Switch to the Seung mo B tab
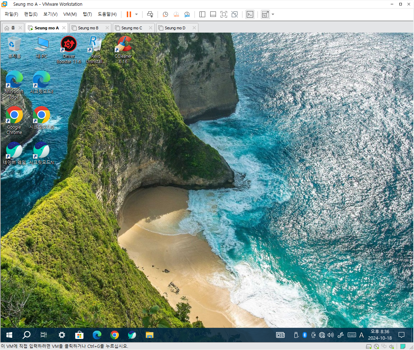Viewport: 414px width, 350px height. (x=88, y=28)
